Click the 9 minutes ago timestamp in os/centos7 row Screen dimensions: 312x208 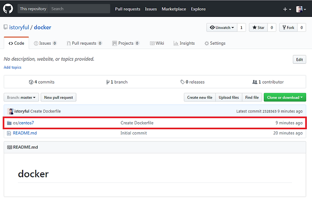pyautogui.click(x=289, y=123)
